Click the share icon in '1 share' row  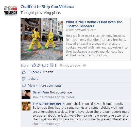(24, 79)
